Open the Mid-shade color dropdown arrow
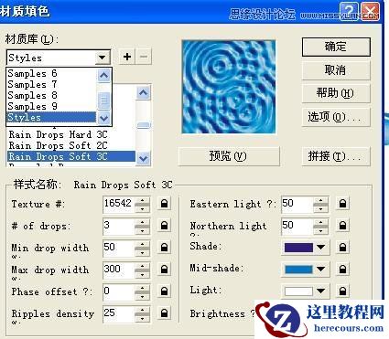The height and width of the screenshot is (339, 389). coord(320,270)
